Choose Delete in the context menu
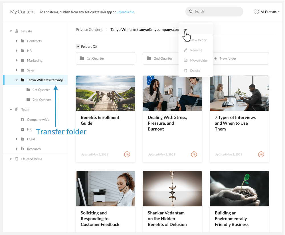This screenshot has height=235, width=285. tap(196, 70)
